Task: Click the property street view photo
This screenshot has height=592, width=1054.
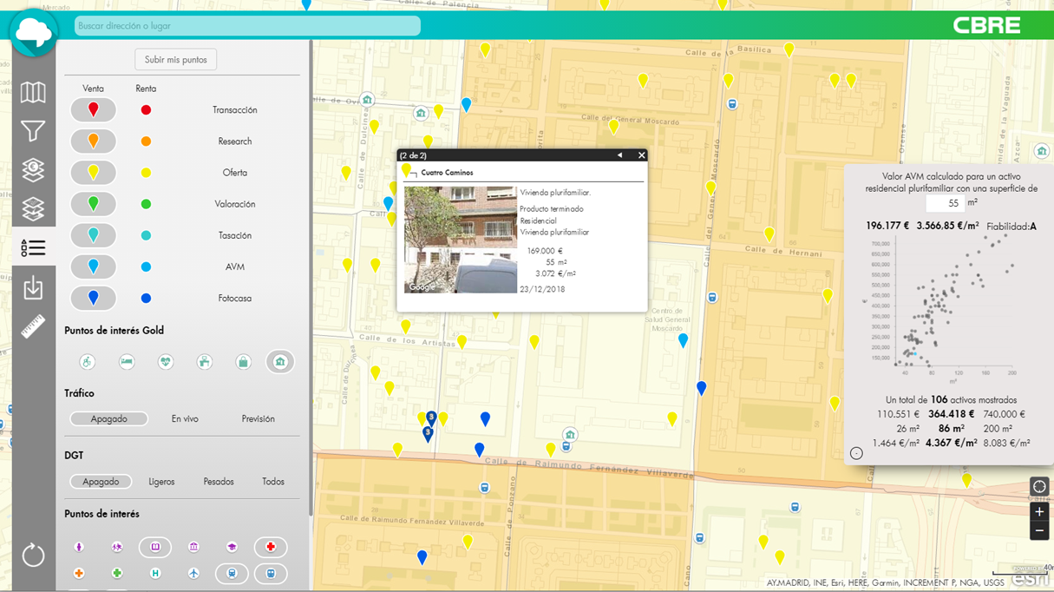Action: click(460, 240)
